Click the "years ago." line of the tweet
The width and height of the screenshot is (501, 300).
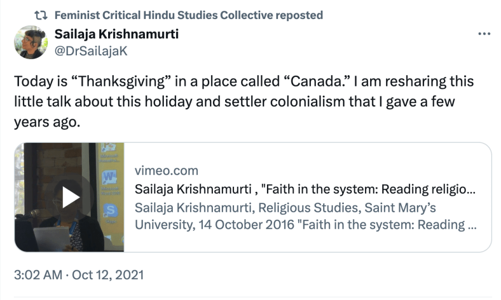(47, 122)
